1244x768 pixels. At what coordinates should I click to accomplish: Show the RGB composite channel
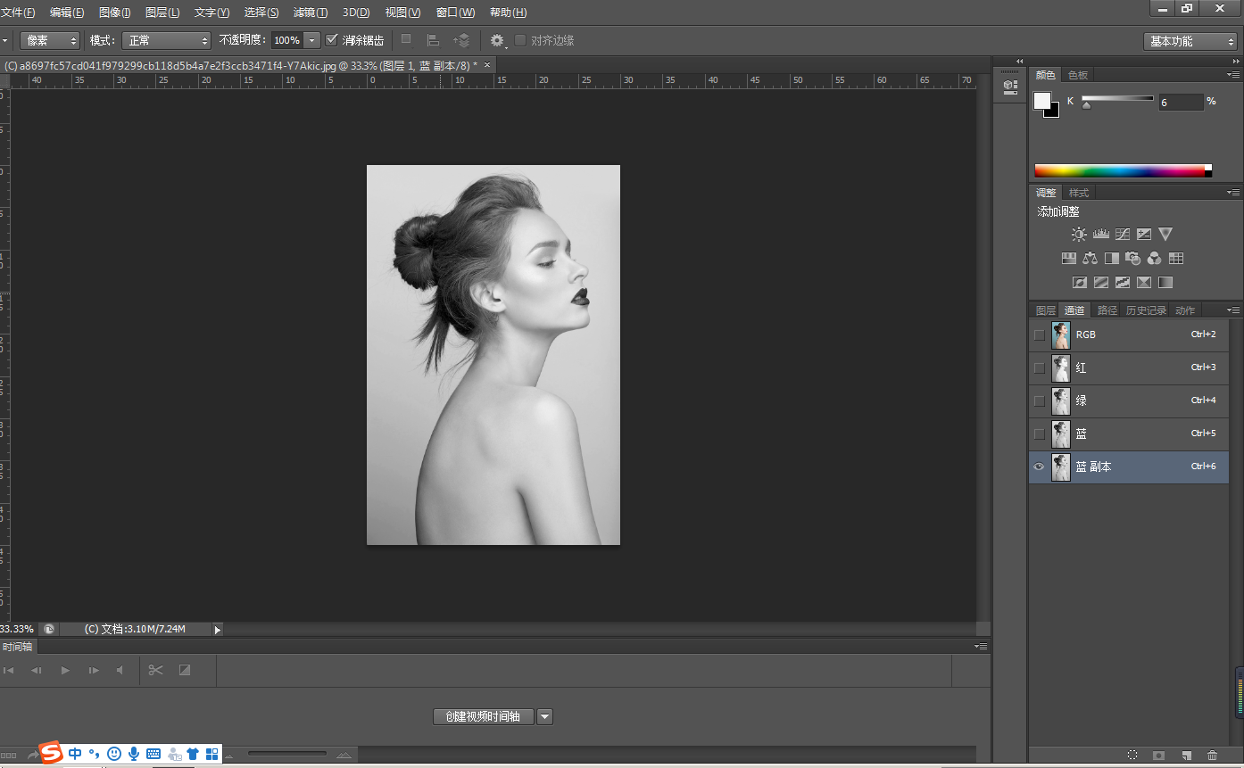pyautogui.click(x=1039, y=335)
